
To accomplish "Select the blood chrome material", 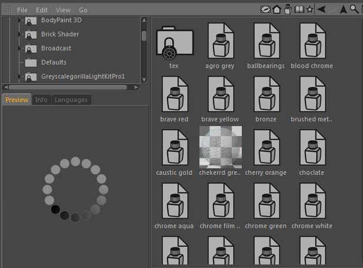I will [x=312, y=40].
